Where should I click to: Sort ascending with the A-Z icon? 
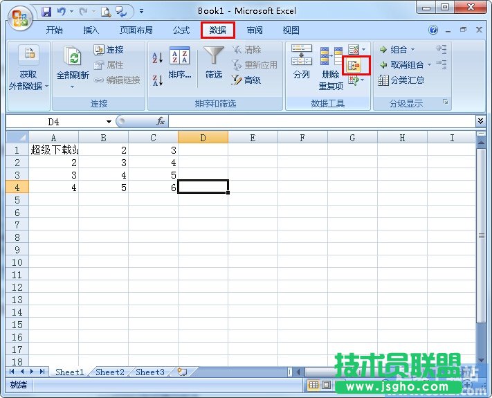[x=157, y=58]
